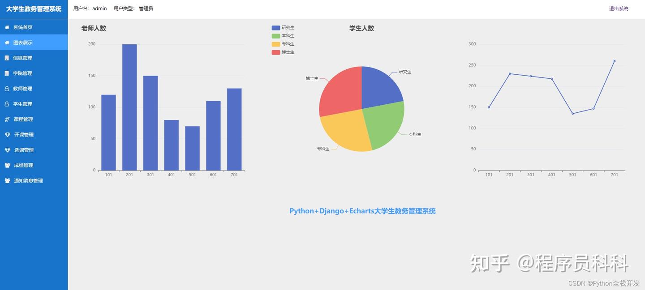The width and height of the screenshot is (645, 290).
Task: Click the icon beside 课程管理
Action: (7, 119)
